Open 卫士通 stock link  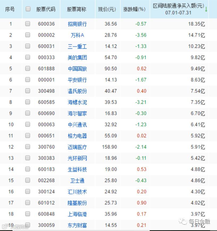pyautogui.click(x=77, y=181)
